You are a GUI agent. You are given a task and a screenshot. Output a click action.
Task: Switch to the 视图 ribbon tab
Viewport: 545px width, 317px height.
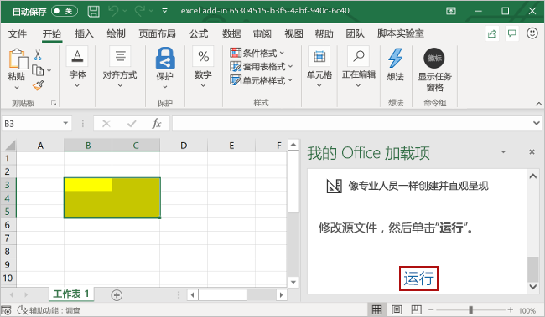click(x=293, y=33)
